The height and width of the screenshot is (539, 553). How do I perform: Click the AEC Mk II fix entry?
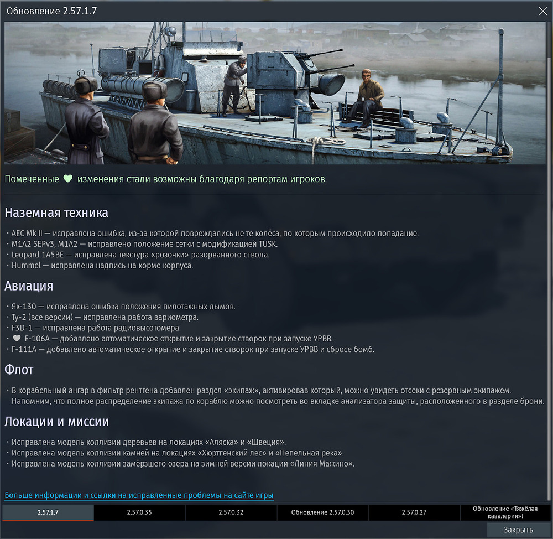pyautogui.click(x=215, y=234)
